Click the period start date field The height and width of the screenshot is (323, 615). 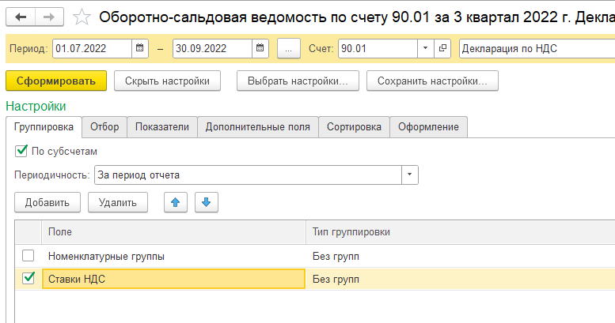tap(93, 48)
